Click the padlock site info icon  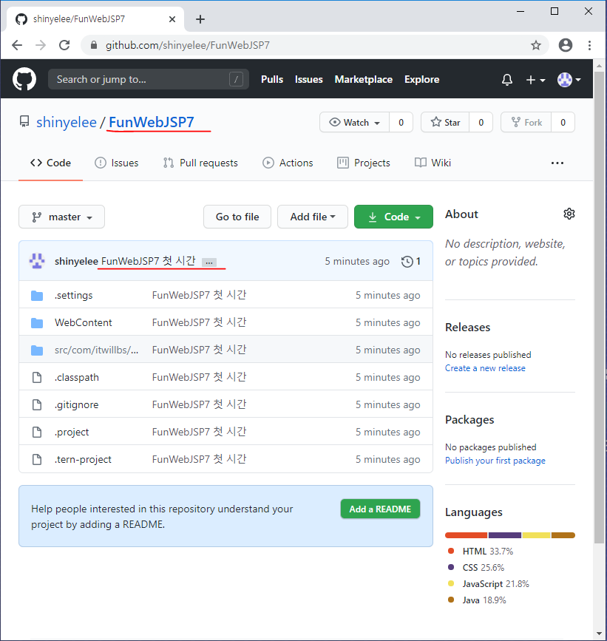pyautogui.click(x=94, y=45)
